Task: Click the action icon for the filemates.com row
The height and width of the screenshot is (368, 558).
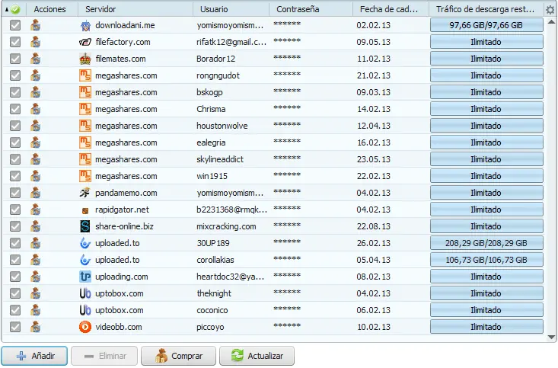Action: (35, 59)
